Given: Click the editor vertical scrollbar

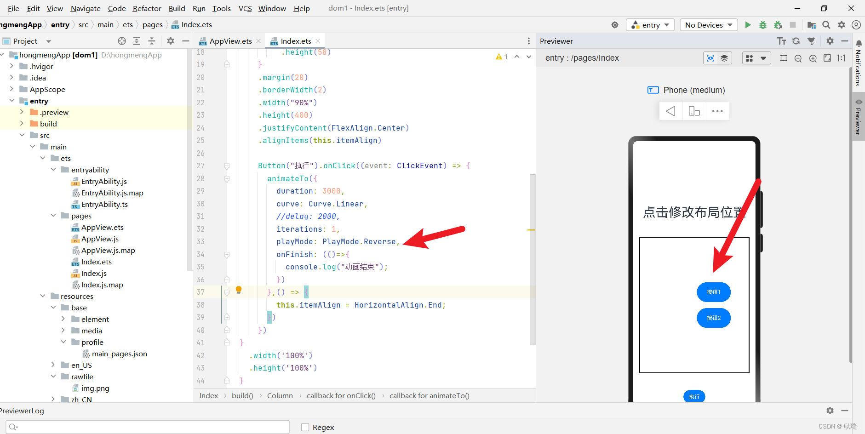Looking at the screenshot, I should coord(532,259).
